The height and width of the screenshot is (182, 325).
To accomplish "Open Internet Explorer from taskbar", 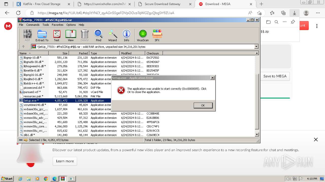I will coord(20,179).
